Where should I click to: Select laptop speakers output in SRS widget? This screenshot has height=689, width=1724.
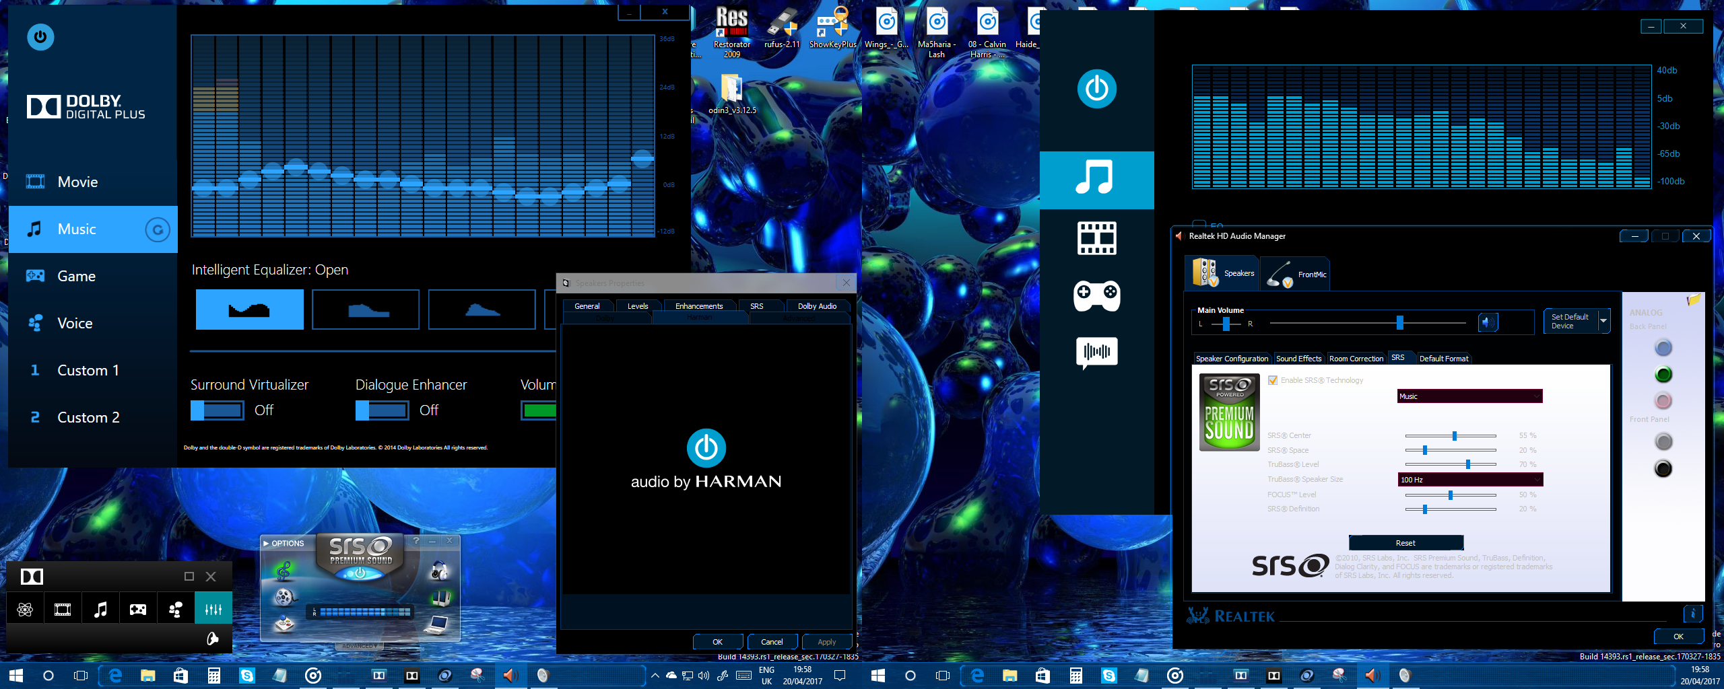click(437, 625)
